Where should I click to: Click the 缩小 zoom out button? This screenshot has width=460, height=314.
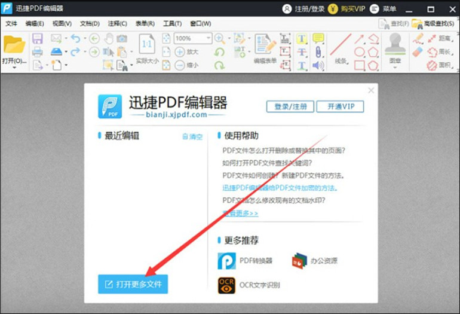point(186,65)
